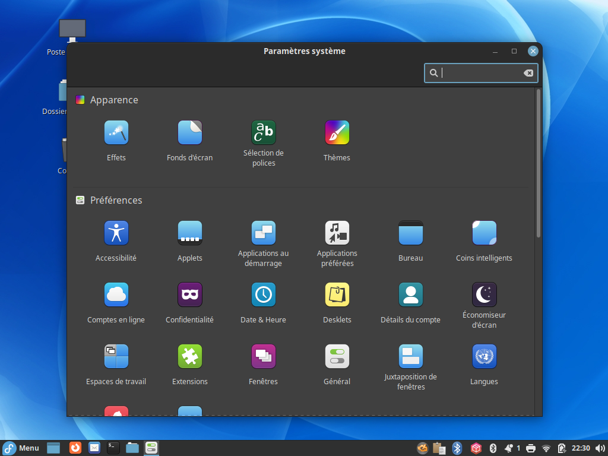Open the mail client in panel
Viewport: 608px width, 456px height.
(94, 448)
